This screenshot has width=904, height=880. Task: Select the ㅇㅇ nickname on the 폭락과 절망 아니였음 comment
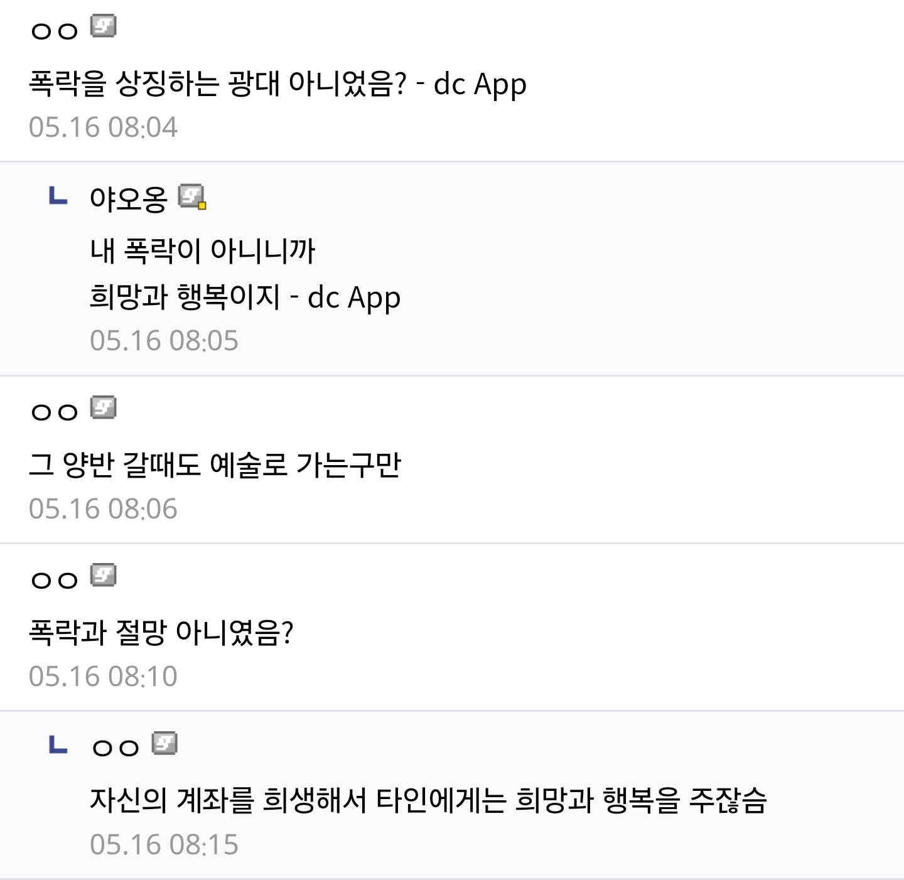tap(55, 580)
